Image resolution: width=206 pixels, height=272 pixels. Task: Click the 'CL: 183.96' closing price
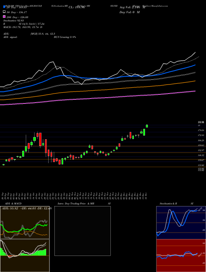(77, 7)
